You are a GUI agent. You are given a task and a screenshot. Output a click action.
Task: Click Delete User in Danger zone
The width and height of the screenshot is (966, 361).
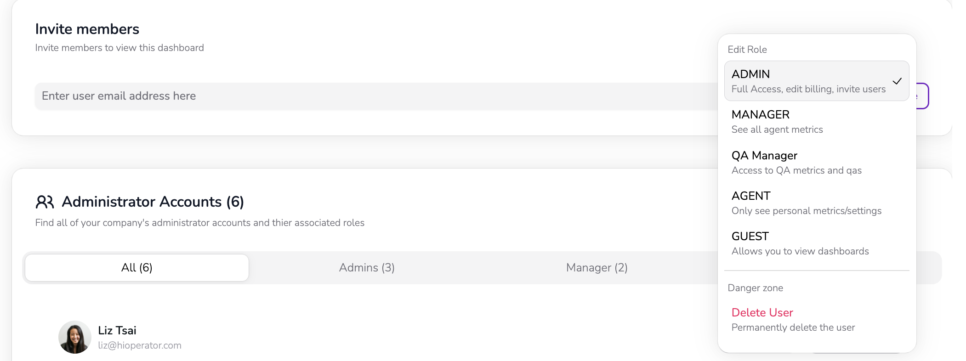click(762, 313)
